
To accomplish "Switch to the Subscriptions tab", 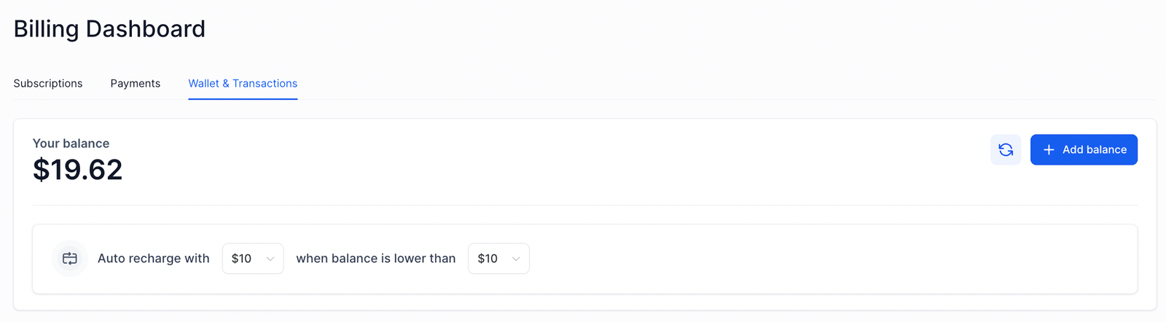I will [48, 84].
